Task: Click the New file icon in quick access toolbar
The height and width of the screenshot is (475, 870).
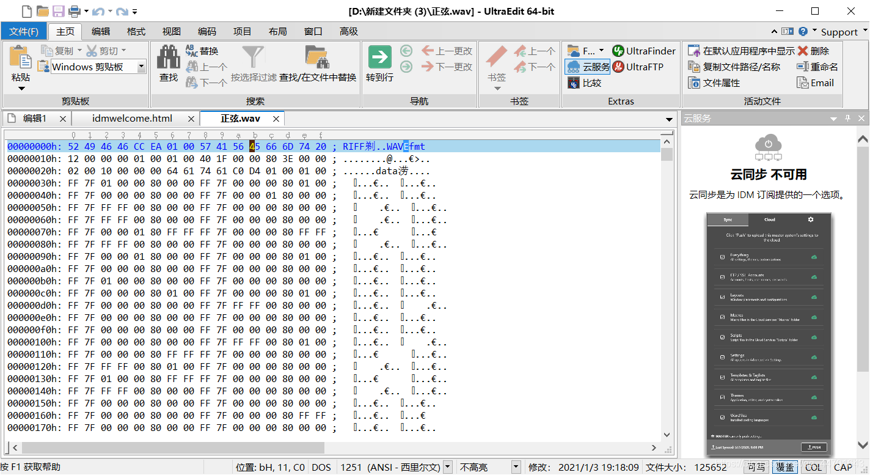Action: click(26, 11)
